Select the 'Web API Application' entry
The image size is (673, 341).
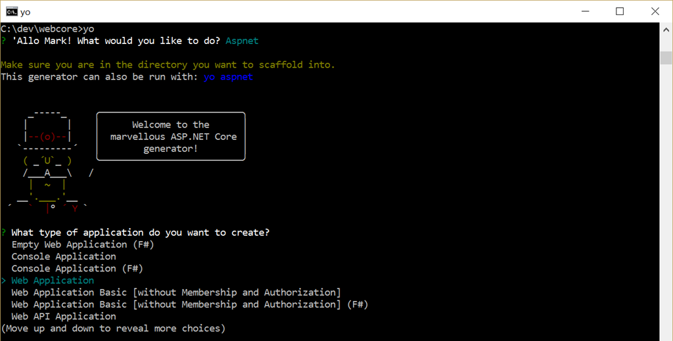point(64,317)
